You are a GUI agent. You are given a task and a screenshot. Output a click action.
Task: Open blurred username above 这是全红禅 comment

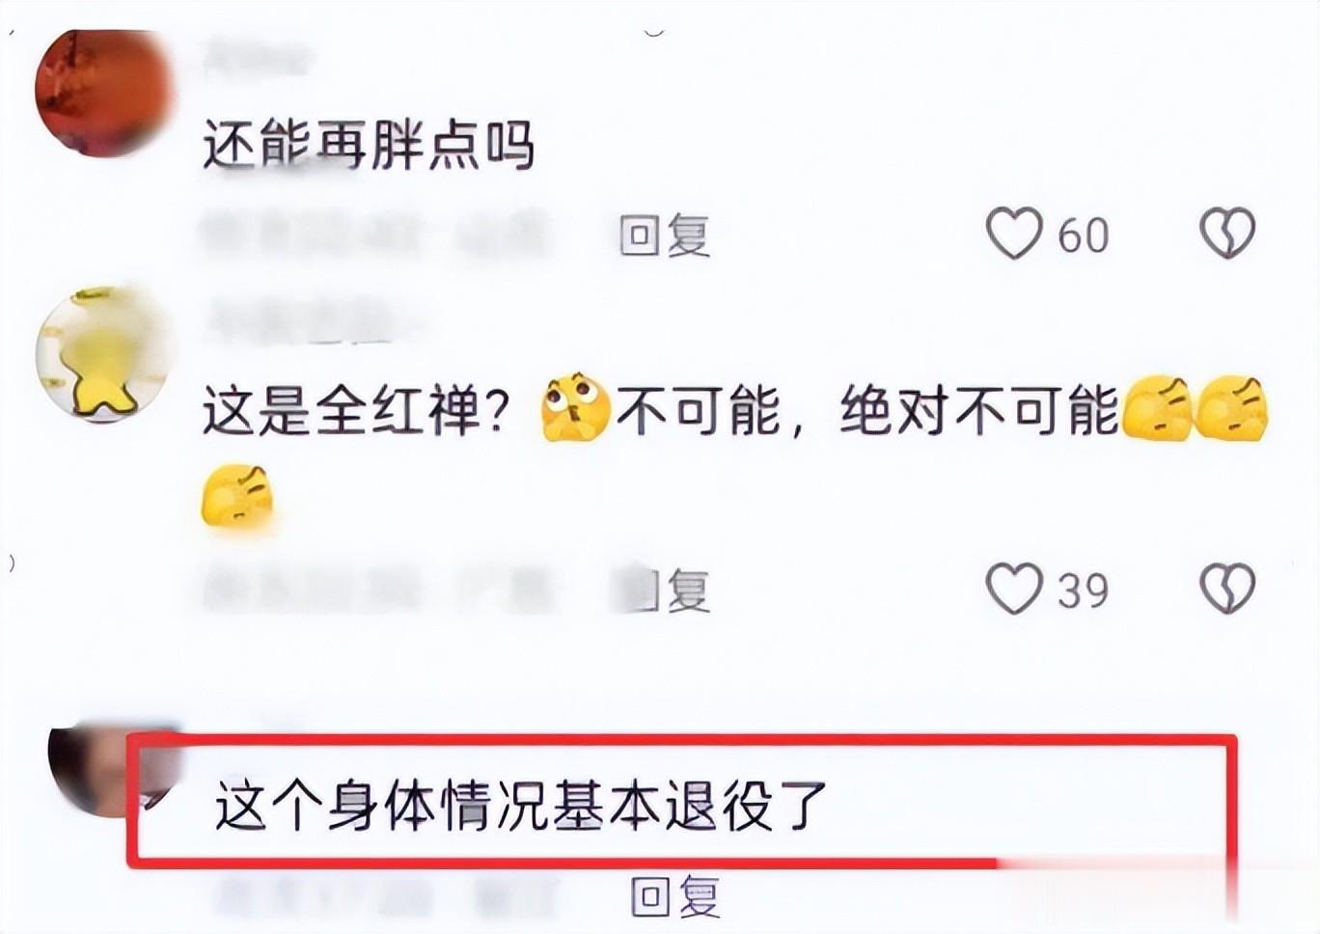point(309,321)
